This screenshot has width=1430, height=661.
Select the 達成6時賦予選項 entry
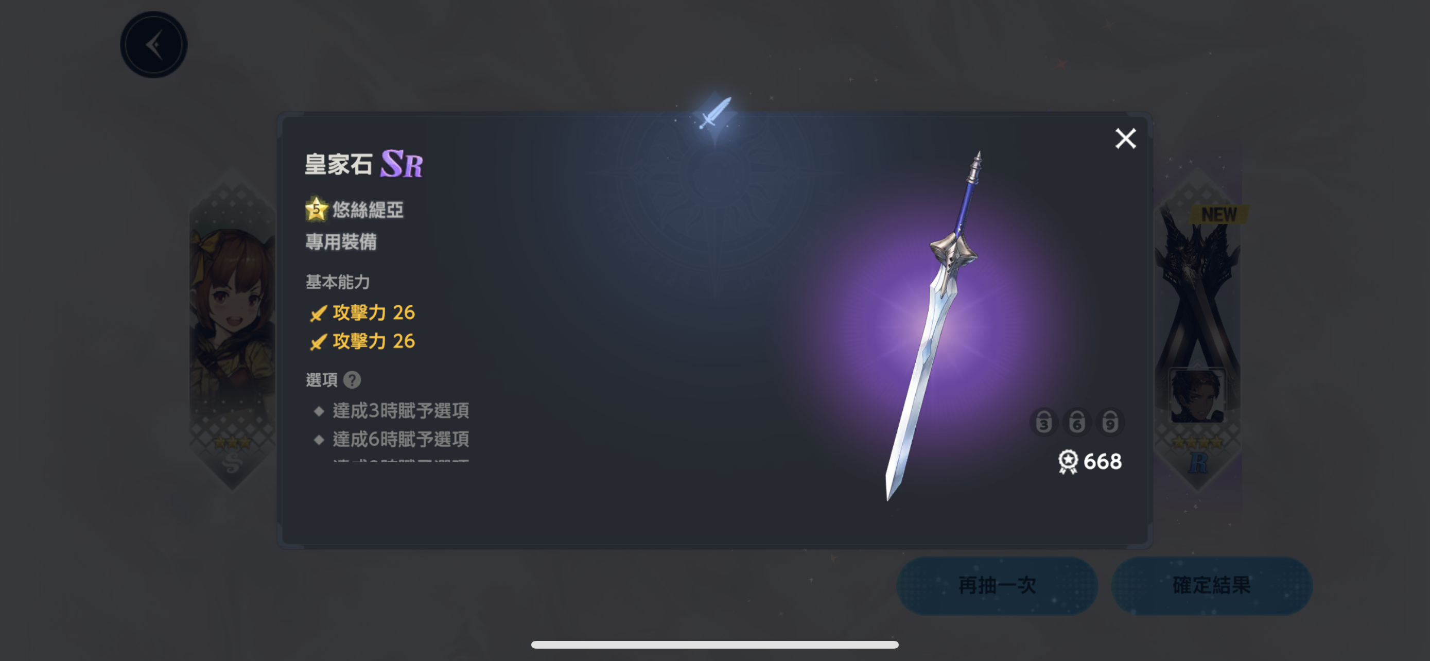400,440
